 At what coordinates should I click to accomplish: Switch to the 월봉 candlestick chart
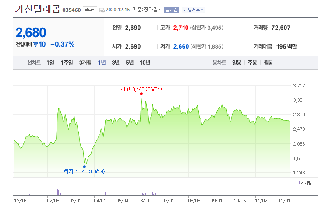[268, 63]
